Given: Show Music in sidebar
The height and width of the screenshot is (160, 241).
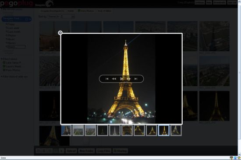Looking at the screenshot, I should [11, 39].
